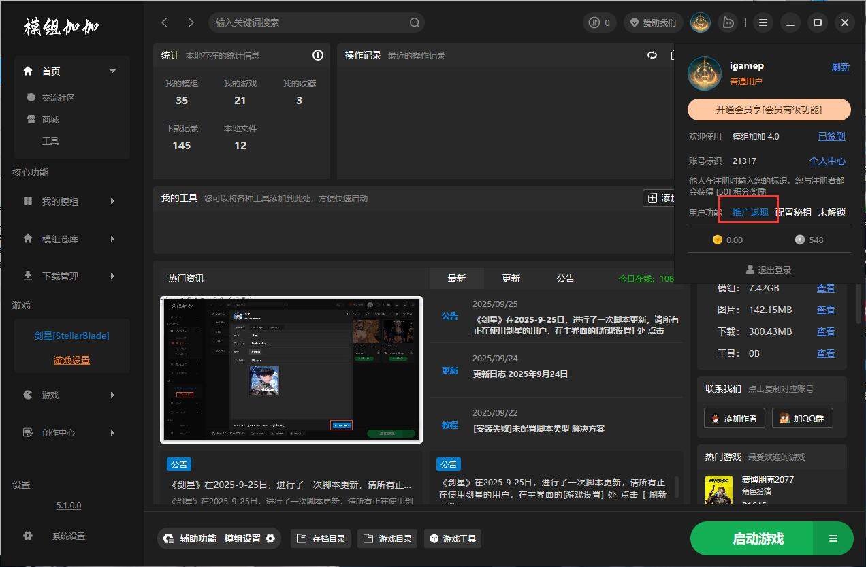This screenshot has width=866, height=567.
Task: Expand the 我的模组 sidebar section
Action: coord(112,201)
